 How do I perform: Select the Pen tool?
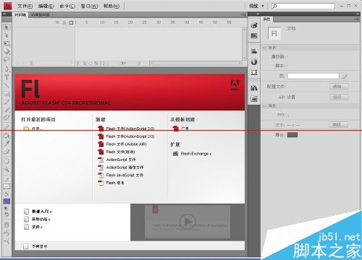tap(7, 69)
